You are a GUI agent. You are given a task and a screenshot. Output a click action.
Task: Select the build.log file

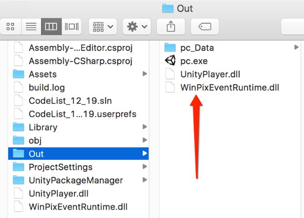point(46,87)
